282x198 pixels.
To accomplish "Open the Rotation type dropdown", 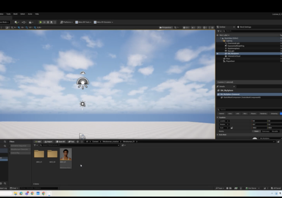I will tap(224, 124).
